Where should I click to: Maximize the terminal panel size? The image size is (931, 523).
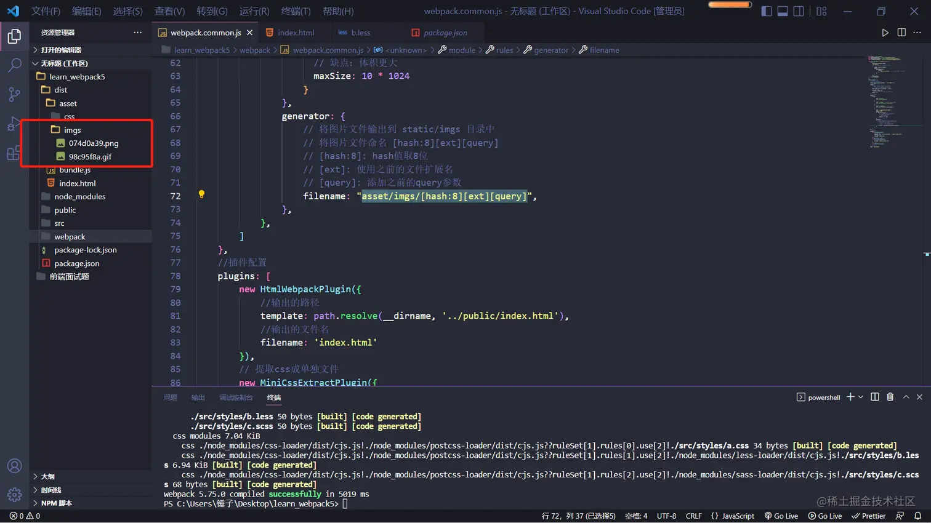pos(906,397)
